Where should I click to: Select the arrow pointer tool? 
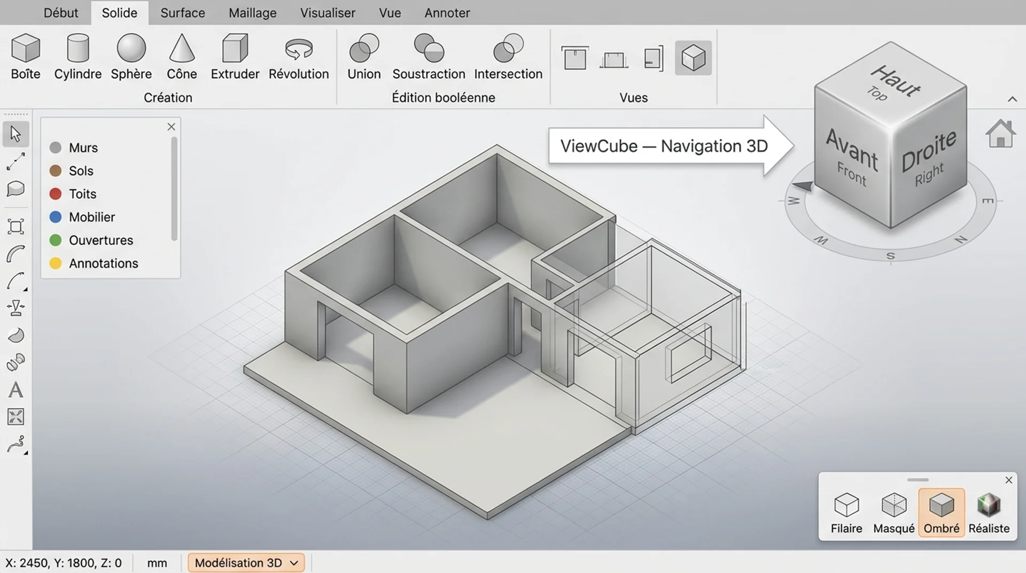15,134
